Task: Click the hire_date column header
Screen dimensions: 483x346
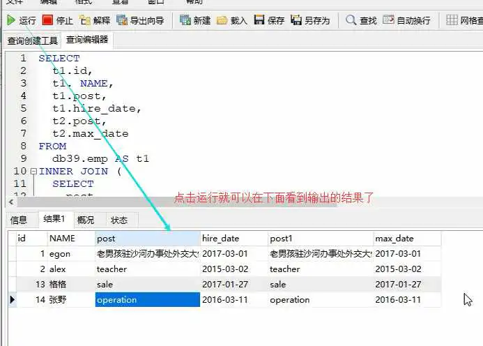Action: point(220,239)
